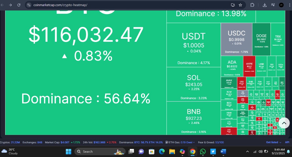The image size is (292, 157).
Task: Select the DOT heatmap tile
Action: [268, 83]
